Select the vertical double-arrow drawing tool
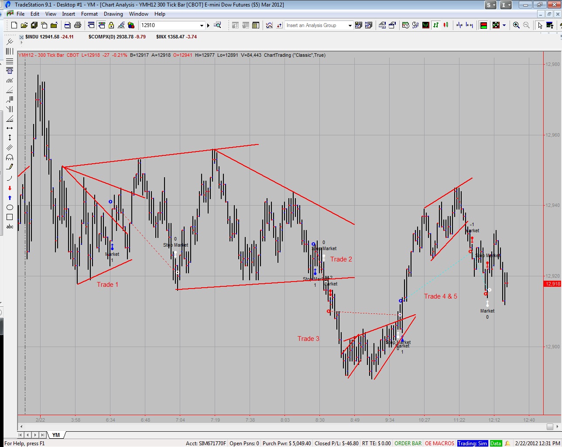 [10, 138]
